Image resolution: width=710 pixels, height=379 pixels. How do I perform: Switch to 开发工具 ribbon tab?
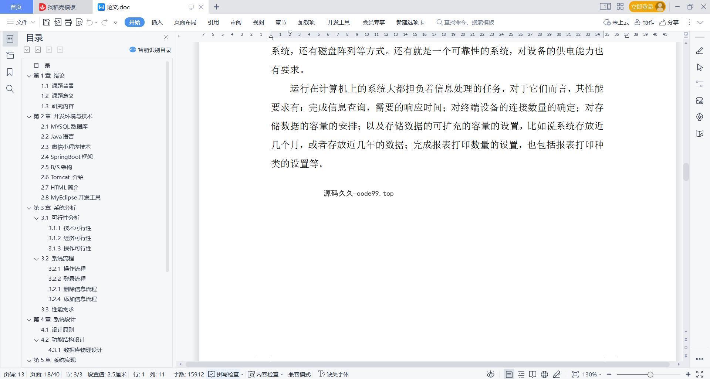coord(339,22)
